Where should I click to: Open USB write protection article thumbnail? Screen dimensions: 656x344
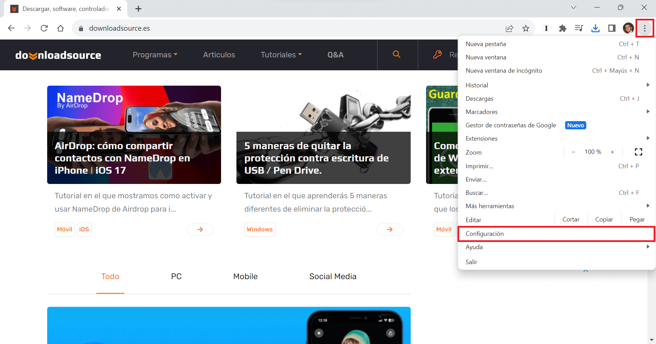pyautogui.click(x=324, y=135)
